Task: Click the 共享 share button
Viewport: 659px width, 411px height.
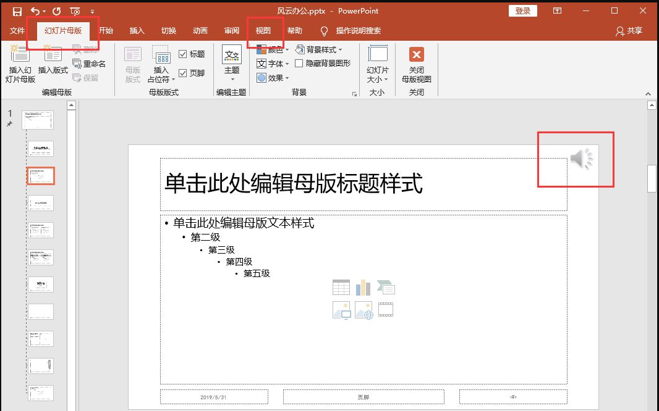Action: 629,31
